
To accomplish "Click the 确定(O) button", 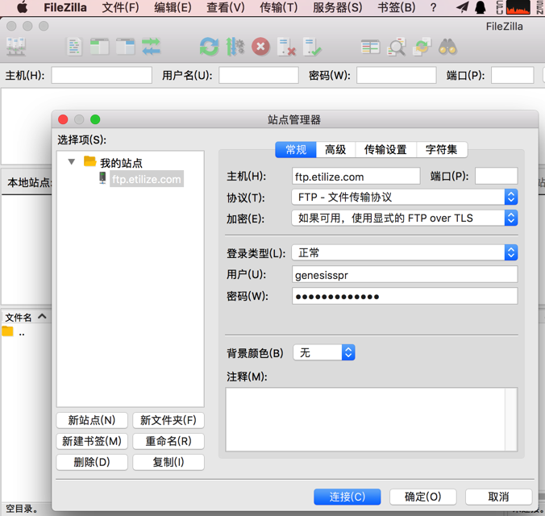I will click(423, 497).
